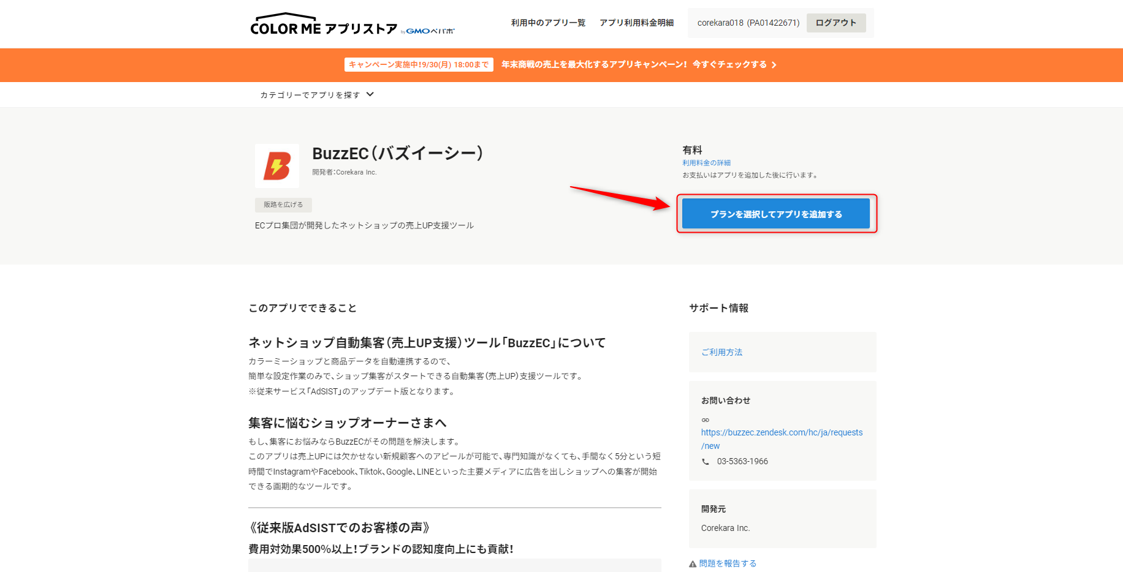The width and height of the screenshot is (1123, 572).
Task: Click phone number 03-5363-1966
Action: pyautogui.click(x=742, y=461)
